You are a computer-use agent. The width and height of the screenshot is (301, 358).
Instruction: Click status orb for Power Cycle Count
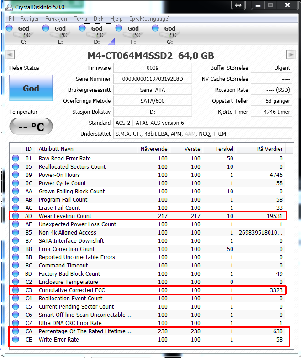(x=16, y=183)
